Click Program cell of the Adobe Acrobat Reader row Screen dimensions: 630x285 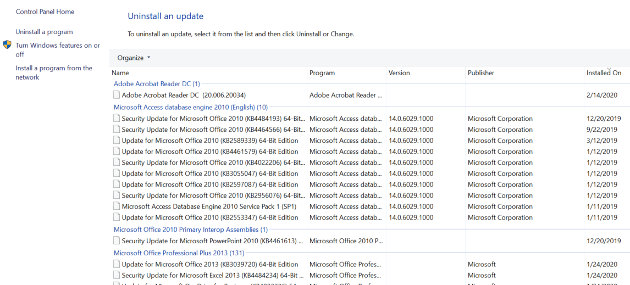(x=346, y=95)
